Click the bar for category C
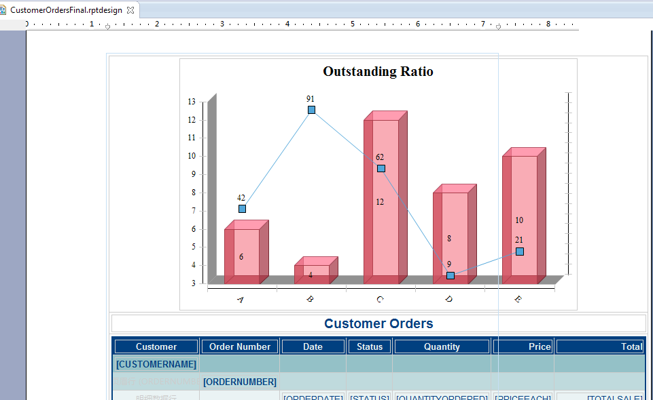Viewport: 653px width, 400px height. pos(385,197)
